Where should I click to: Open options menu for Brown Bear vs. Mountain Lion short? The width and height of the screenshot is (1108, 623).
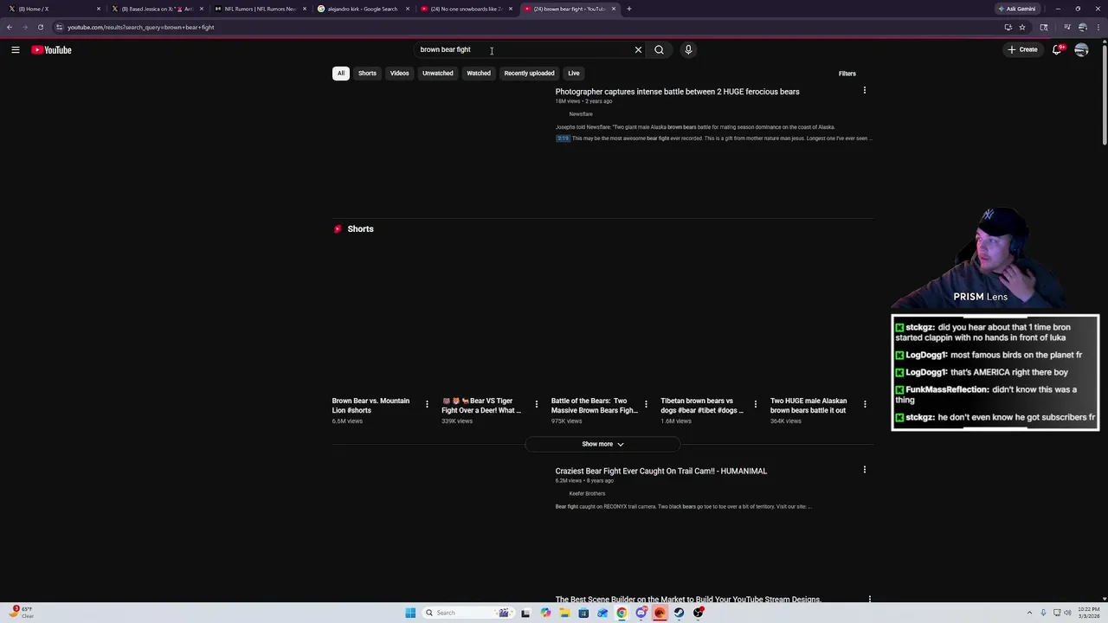tap(427, 404)
